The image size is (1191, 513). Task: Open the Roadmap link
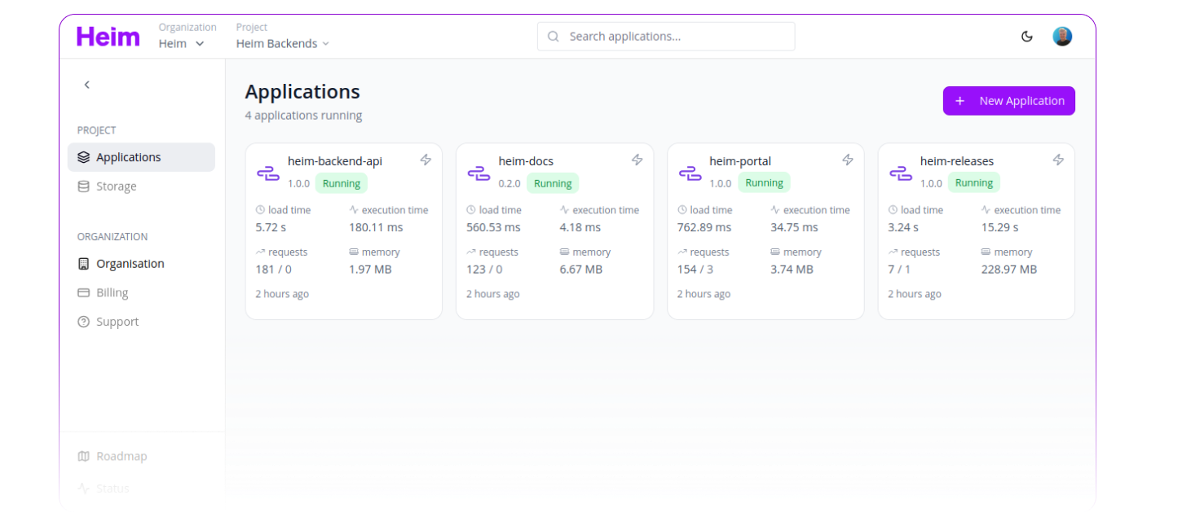tap(121, 457)
